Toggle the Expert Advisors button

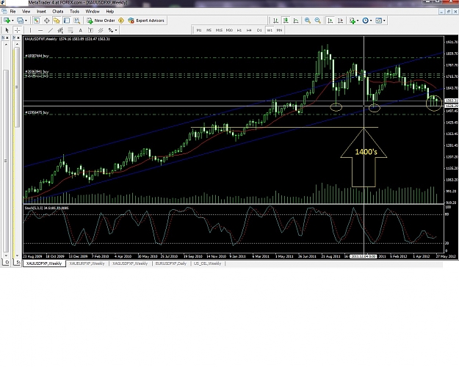click(146, 21)
